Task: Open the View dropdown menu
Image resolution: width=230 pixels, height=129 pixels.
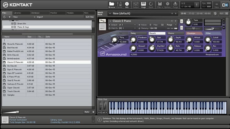Action: click(x=24, y=17)
